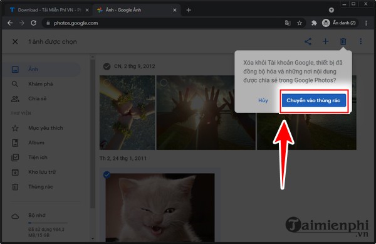Screen dimensions: 376x244
Task: Clear selection with the X icon
Action: (15, 42)
